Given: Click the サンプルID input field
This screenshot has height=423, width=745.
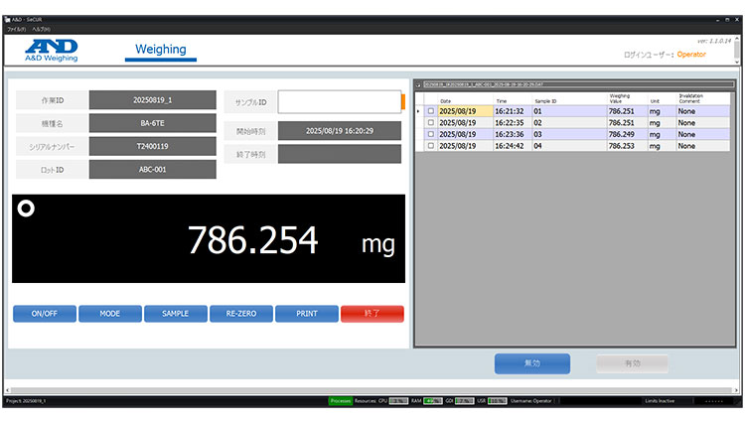Looking at the screenshot, I should click(x=340, y=101).
